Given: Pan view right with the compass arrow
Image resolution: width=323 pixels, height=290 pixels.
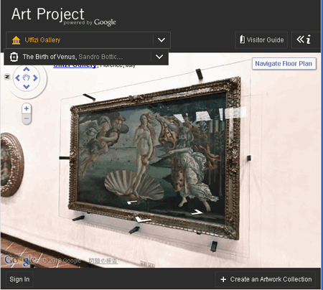Looking at the screenshot, I should (35, 78).
